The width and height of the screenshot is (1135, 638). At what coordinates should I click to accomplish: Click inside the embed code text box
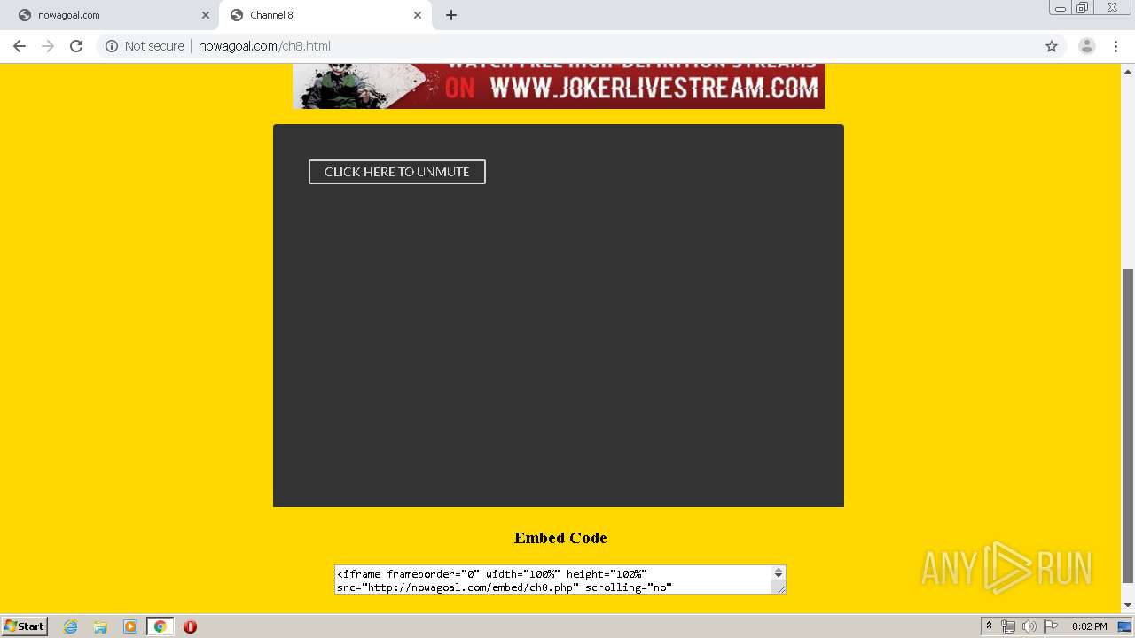coord(553,580)
